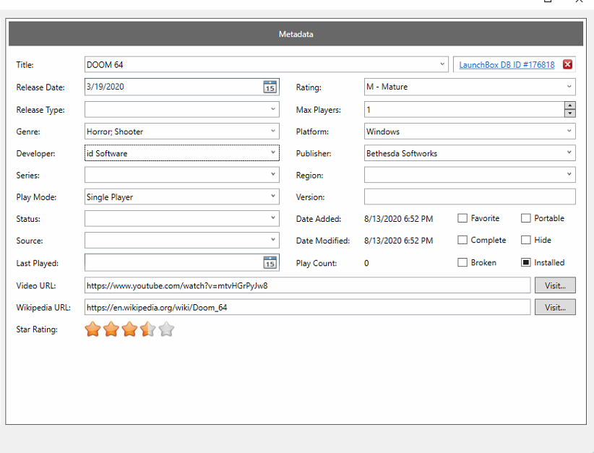Click into the Max Players number field
This screenshot has height=453, width=594.
point(464,110)
